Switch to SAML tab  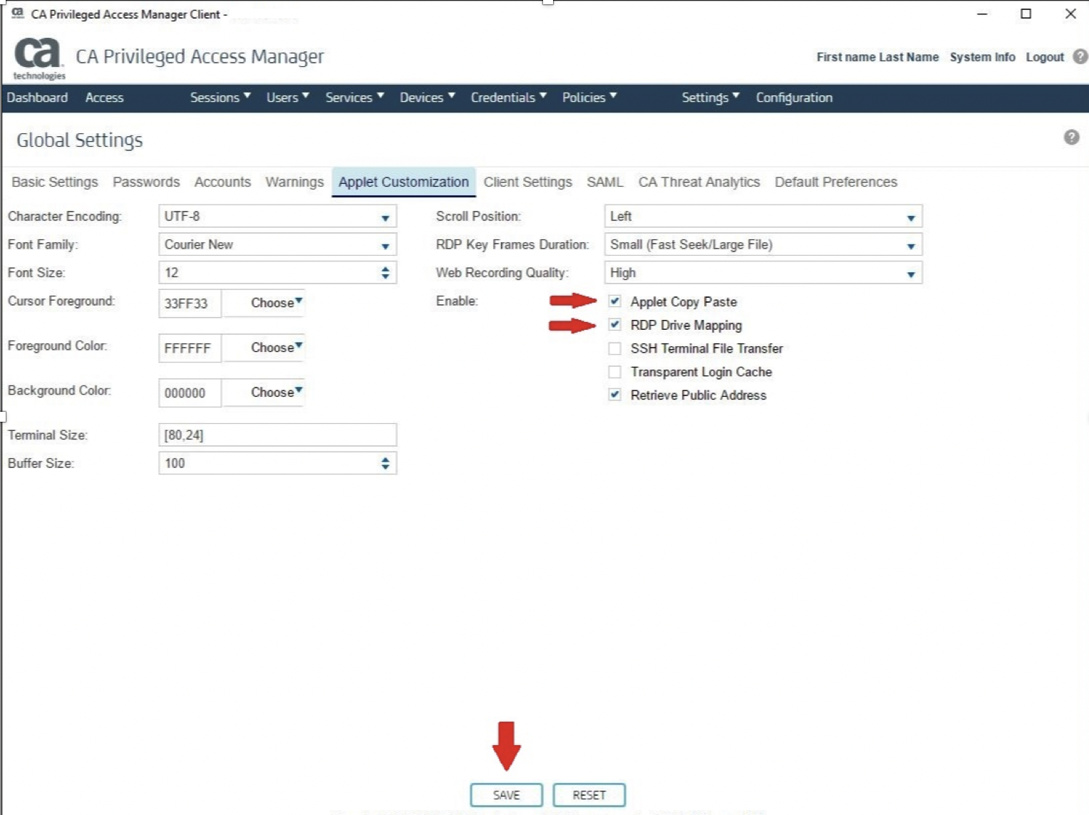pos(605,182)
